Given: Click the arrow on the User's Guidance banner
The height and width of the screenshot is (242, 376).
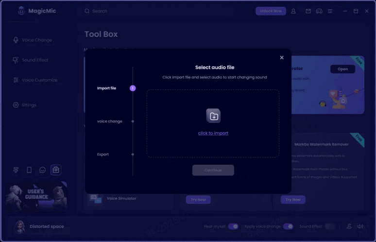Looking at the screenshot, I should tap(36, 205).
